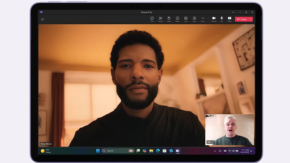Show the People participants list
Viewport: 290px width, 163px height.
[x=160, y=19]
